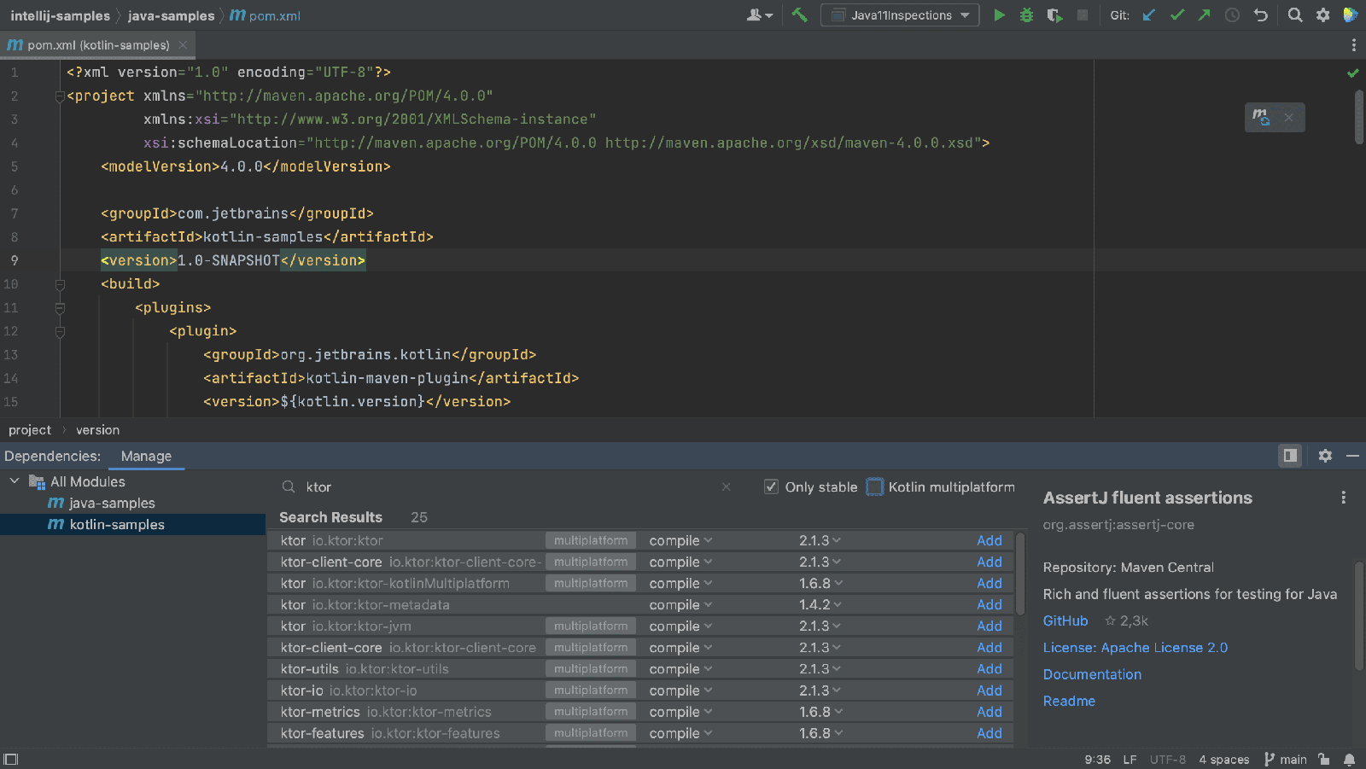Click the Load Maven changes floating icon
This screenshot has height=769, width=1366.
click(x=1261, y=117)
